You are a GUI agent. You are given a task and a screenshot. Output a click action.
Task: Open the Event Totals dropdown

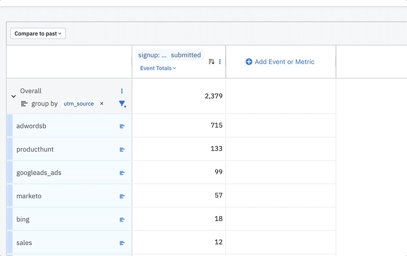click(x=158, y=68)
